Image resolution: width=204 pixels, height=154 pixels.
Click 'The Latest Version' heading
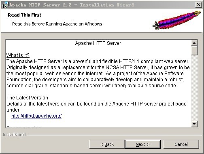pos(27,98)
